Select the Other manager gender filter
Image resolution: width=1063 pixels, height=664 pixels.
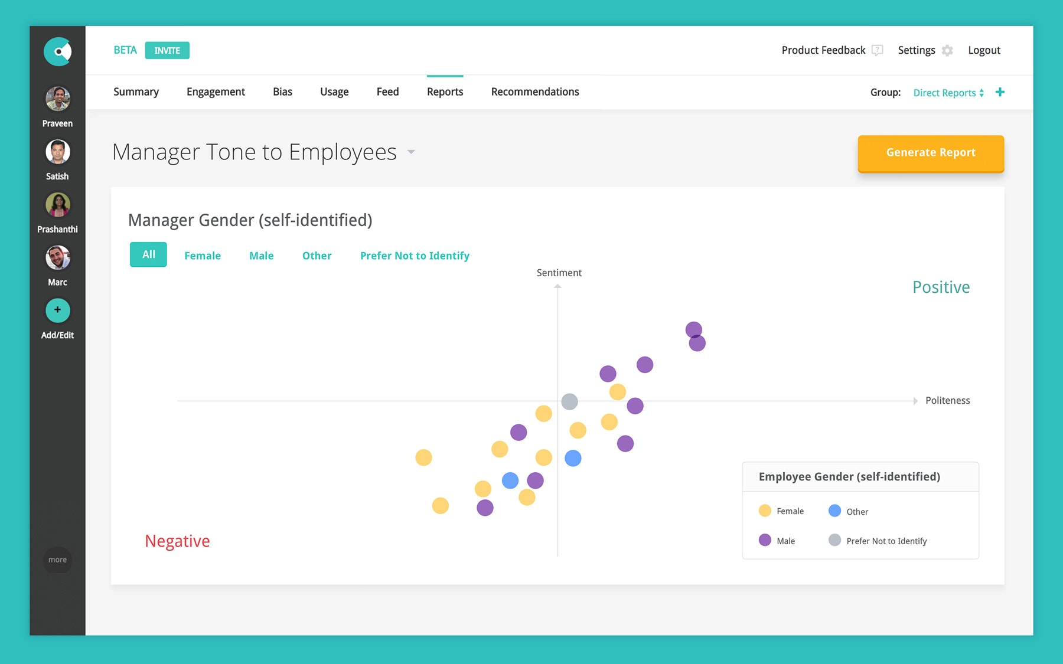[x=317, y=256]
